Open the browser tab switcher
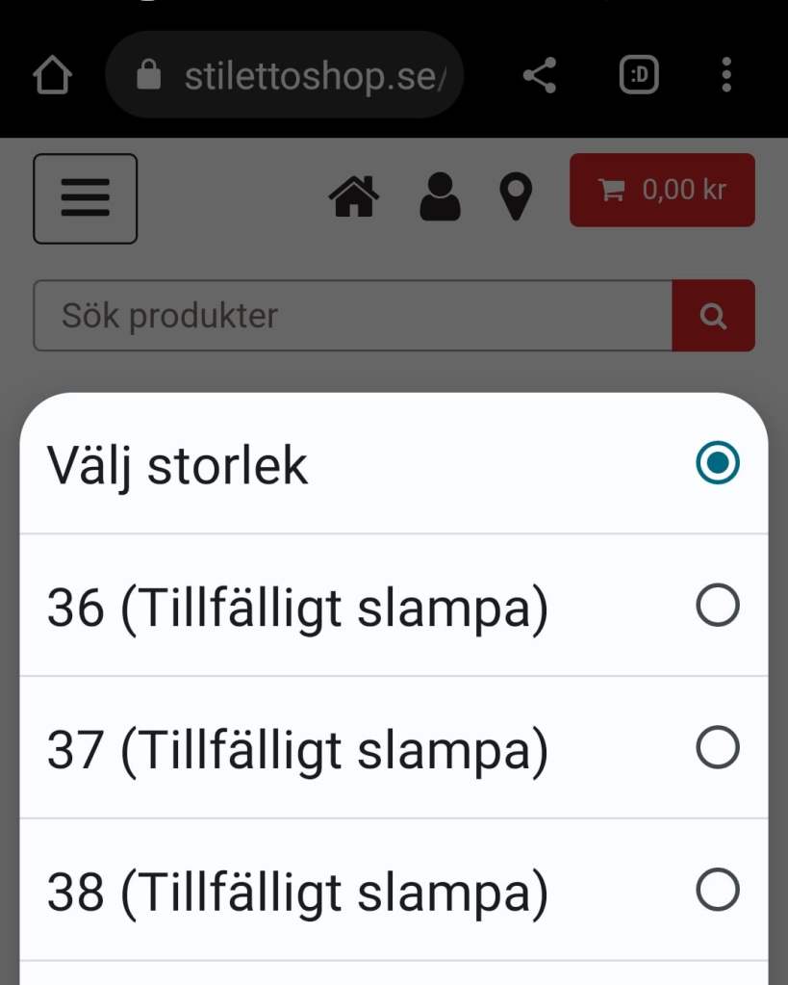The width and height of the screenshot is (788, 985). 639,75
